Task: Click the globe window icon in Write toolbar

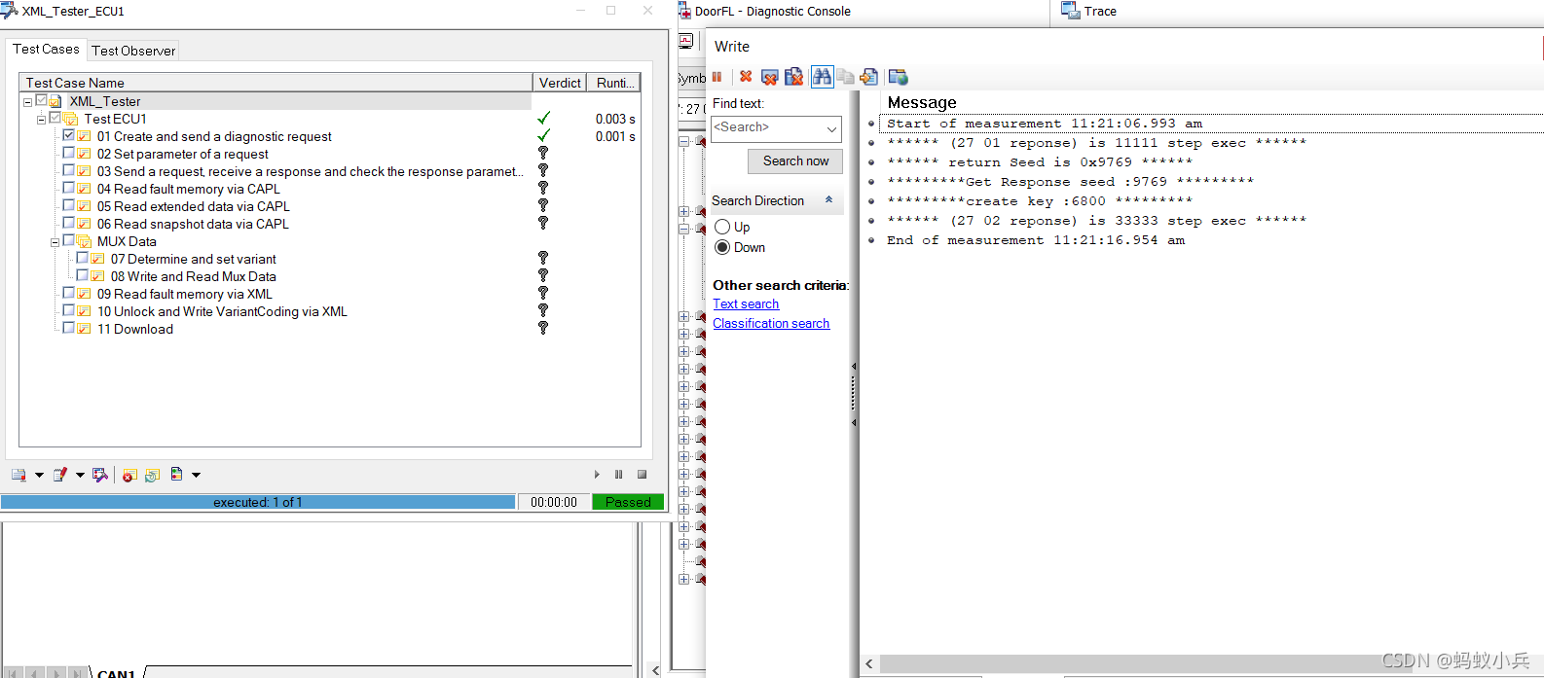Action: point(899,77)
